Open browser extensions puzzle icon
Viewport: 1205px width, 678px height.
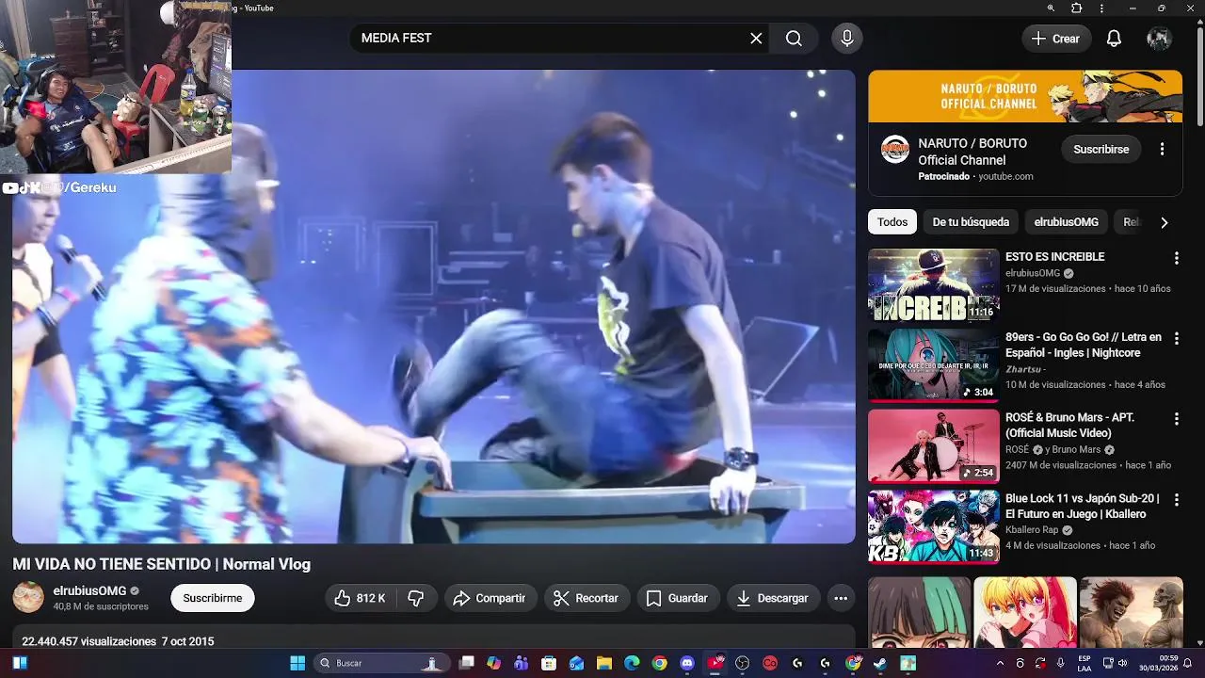1077,8
